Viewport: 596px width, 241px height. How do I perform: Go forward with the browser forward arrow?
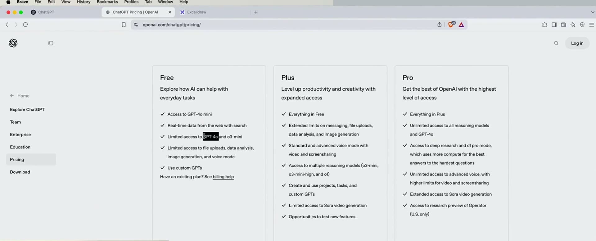pyautogui.click(x=16, y=25)
